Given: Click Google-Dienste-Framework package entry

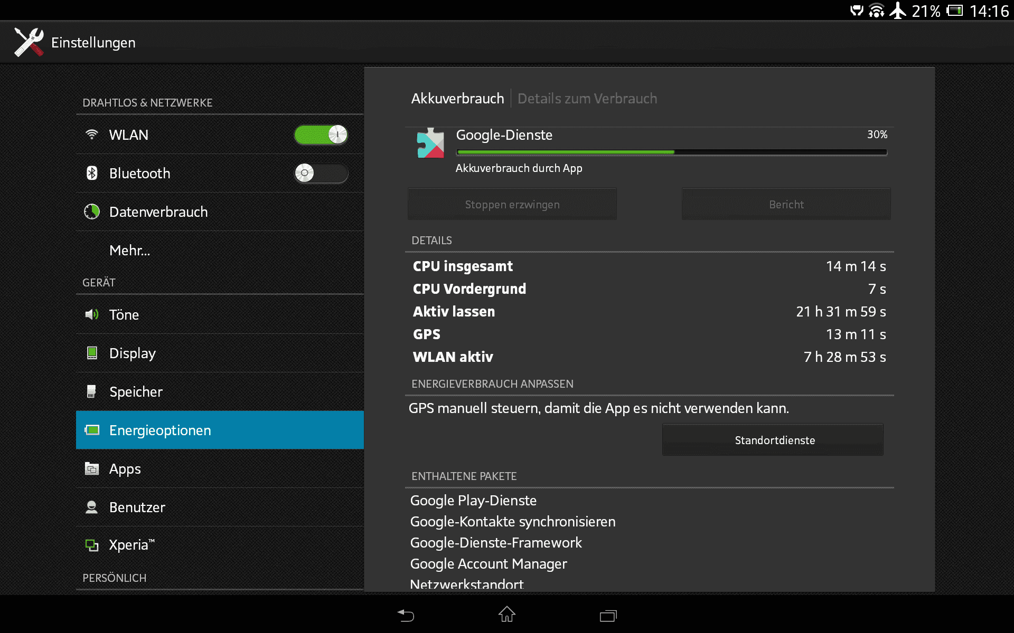Looking at the screenshot, I should pyautogui.click(x=496, y=543).
